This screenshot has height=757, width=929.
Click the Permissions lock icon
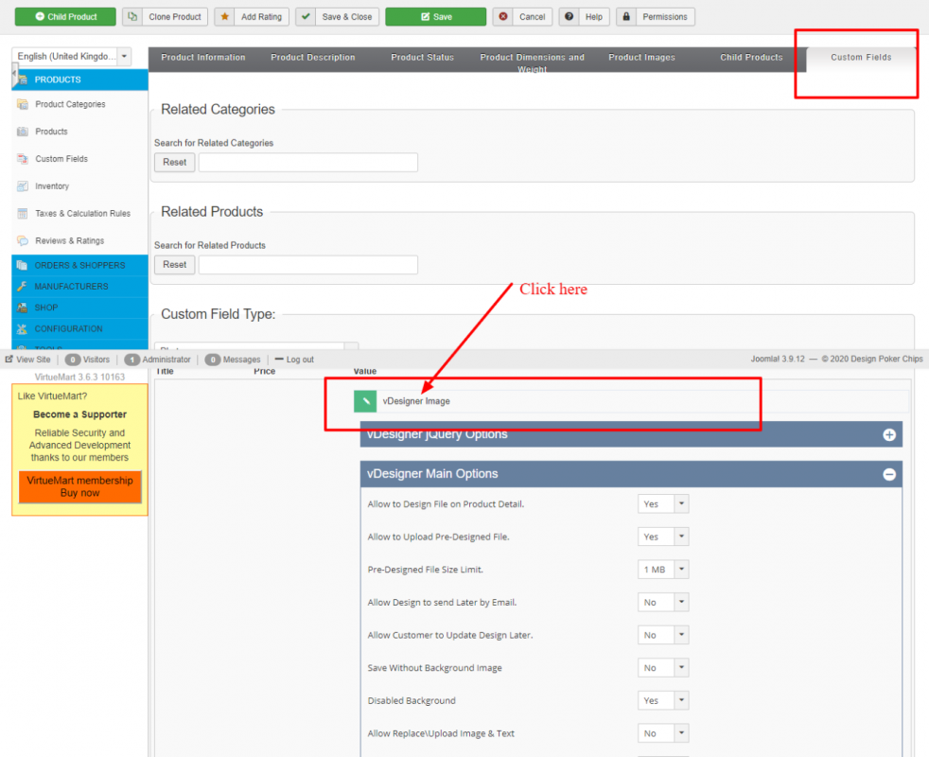coord(626,17)
